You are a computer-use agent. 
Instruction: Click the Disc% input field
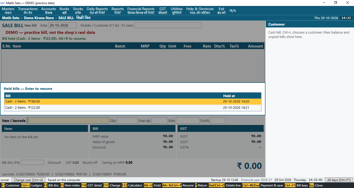[218, 121]
